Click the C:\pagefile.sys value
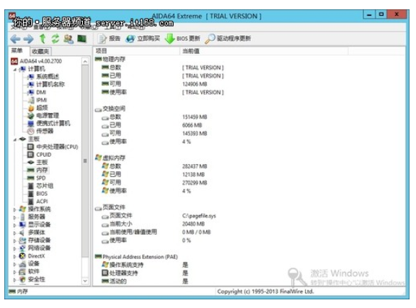The width and height of the screenshot is (416, 308). pyautogui.click(x=199, y=216)
